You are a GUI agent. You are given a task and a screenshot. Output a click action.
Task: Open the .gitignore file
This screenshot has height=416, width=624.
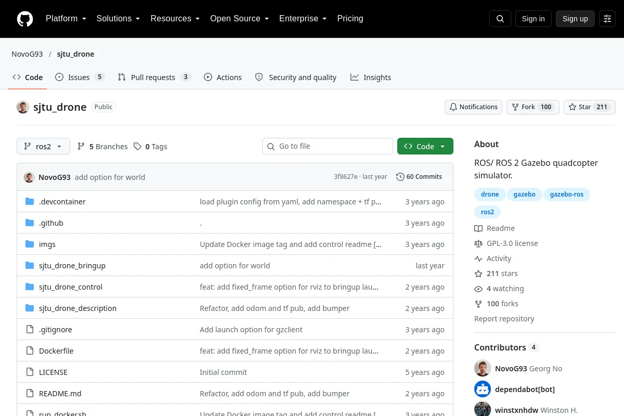coord(56,330)
